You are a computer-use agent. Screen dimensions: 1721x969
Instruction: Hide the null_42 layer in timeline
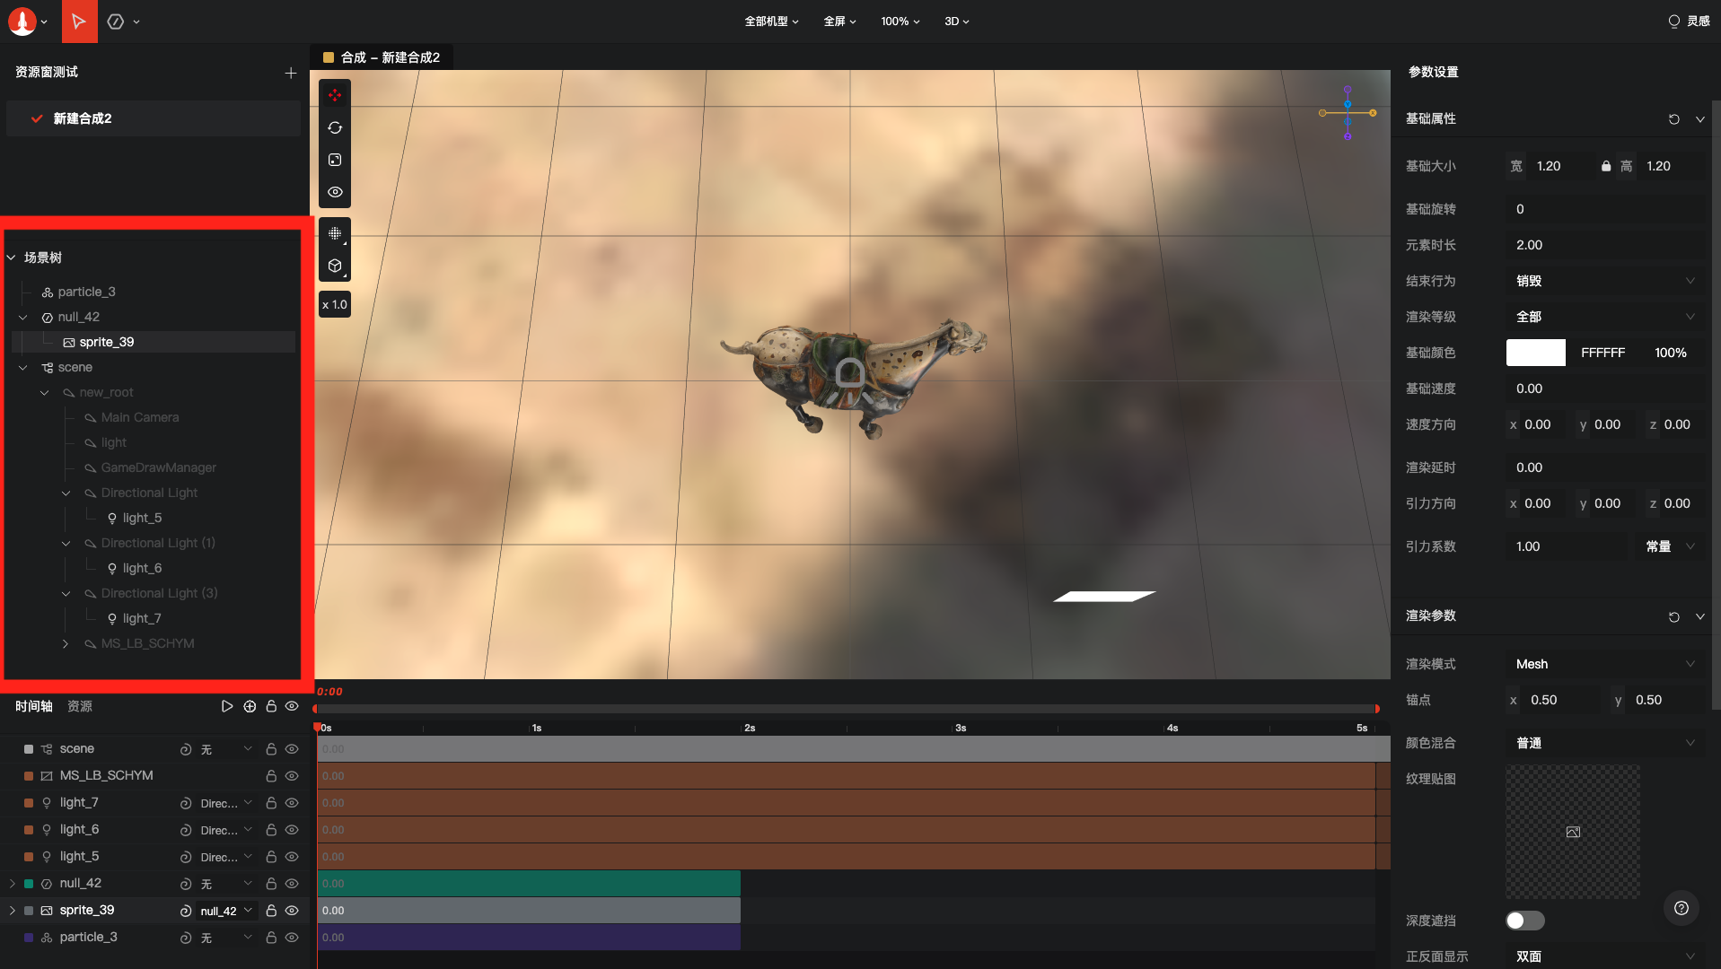[x=292, y=884]
